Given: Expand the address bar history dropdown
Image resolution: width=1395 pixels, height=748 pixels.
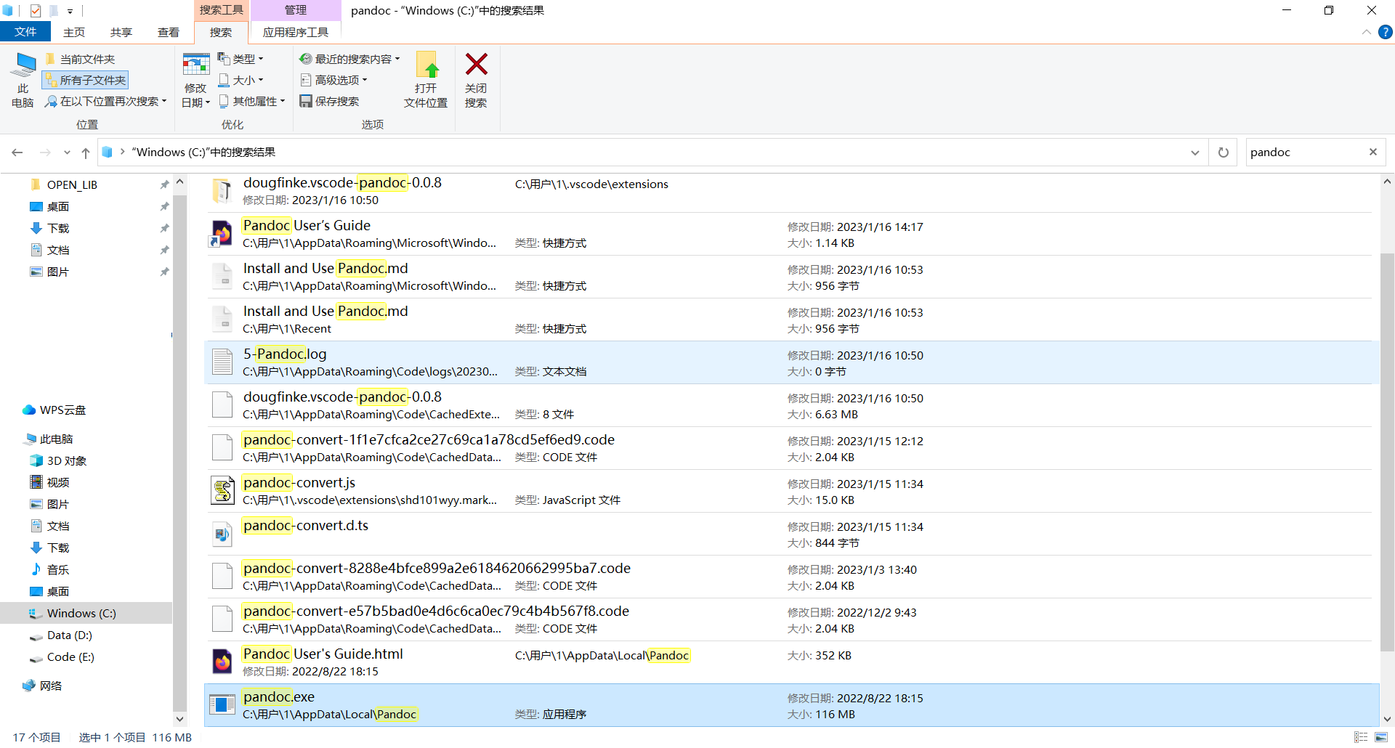Looking at the screenshot, I should pyautogui.click(x=1194, y=153).
